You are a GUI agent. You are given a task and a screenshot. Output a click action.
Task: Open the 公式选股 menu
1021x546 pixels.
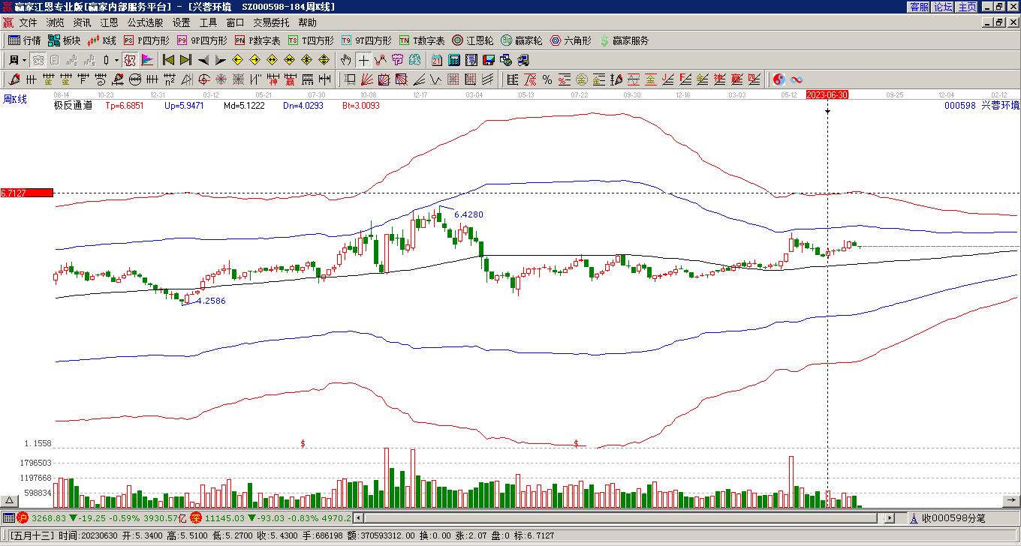145,23
